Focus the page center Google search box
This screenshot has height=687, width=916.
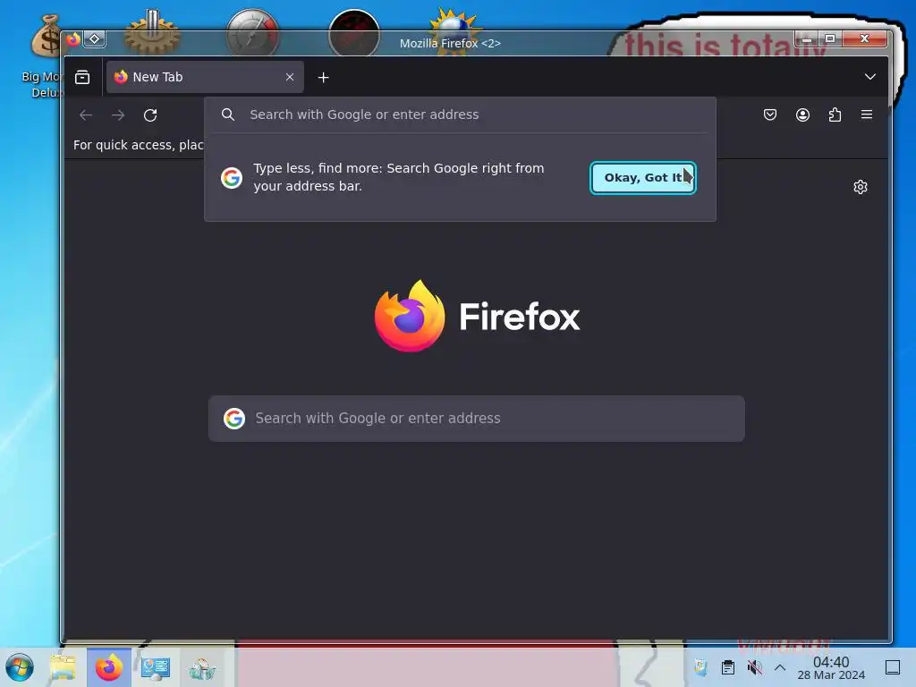click(476, 419)
